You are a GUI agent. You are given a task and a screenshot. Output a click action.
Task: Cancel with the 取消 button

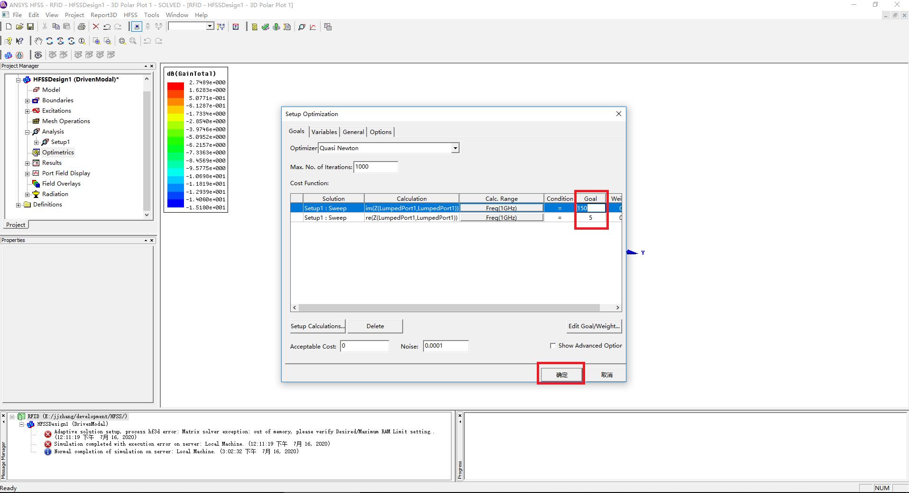pos(606,375)
